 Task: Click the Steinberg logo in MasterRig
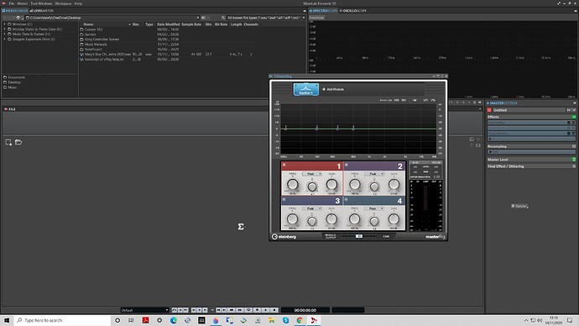click(x=284, y=237)
